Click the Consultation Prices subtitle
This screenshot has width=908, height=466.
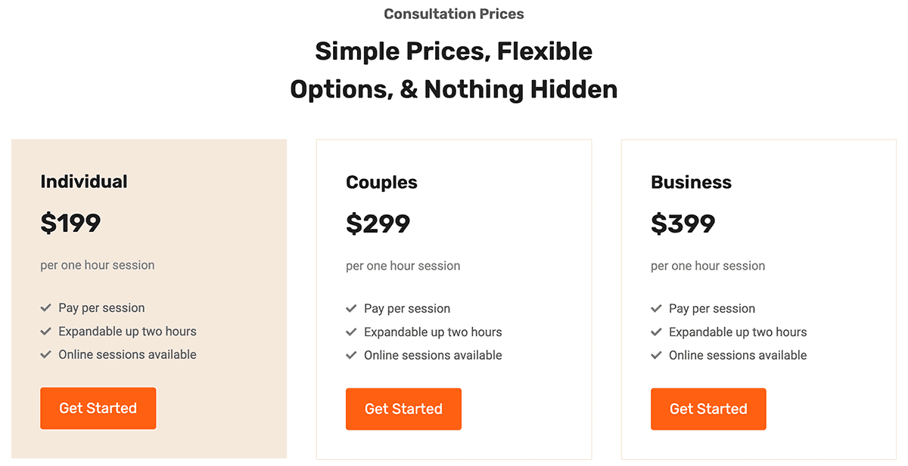click(454, 14)
